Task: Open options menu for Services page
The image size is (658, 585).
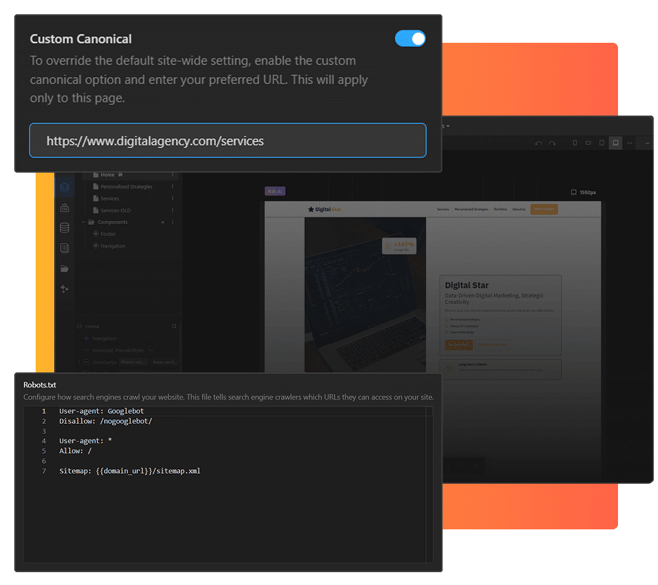Action: coord(172,198)
